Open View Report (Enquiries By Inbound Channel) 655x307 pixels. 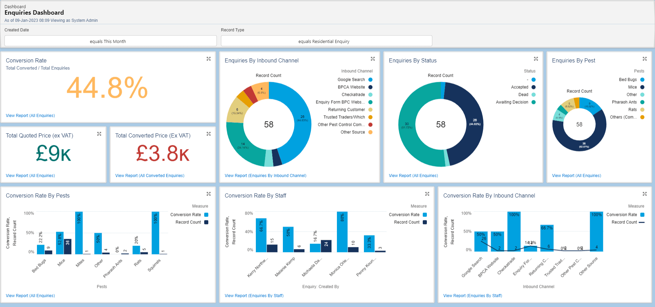point(265,176)
